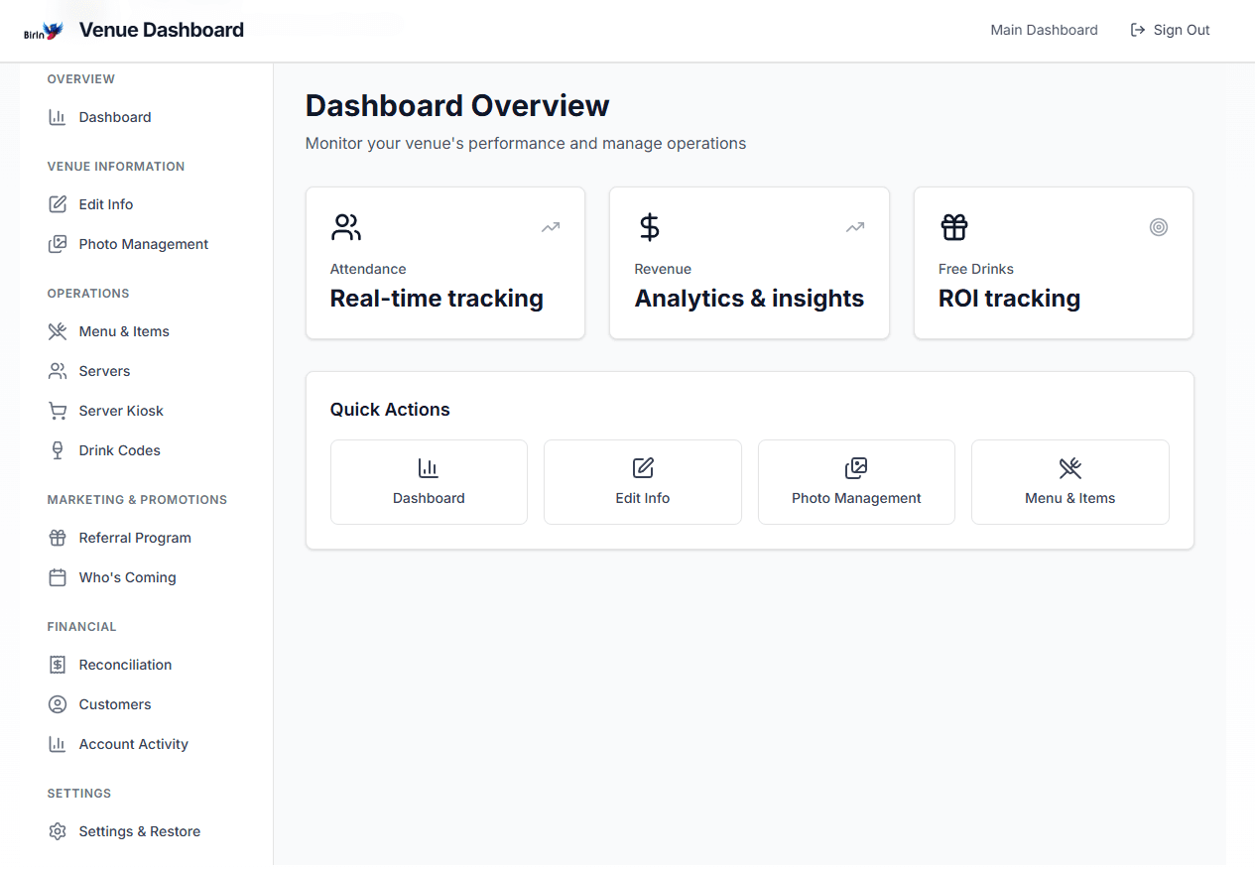The image size is (1255, 870).
Task: Select the Who's Coming calendar icon
Action: 59,577
